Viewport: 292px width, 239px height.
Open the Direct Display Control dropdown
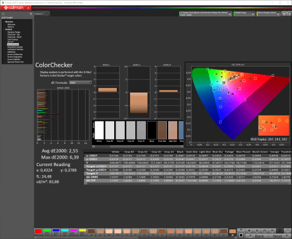point(269,14)
